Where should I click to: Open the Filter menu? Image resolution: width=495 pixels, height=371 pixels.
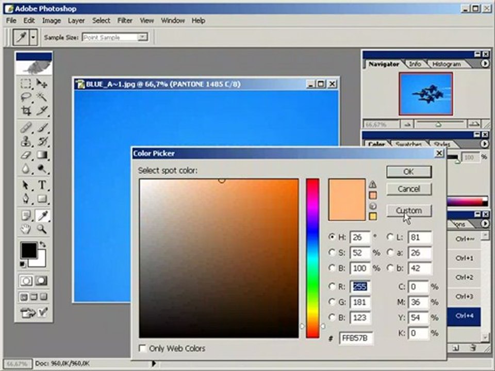click(x=125, y=21)
